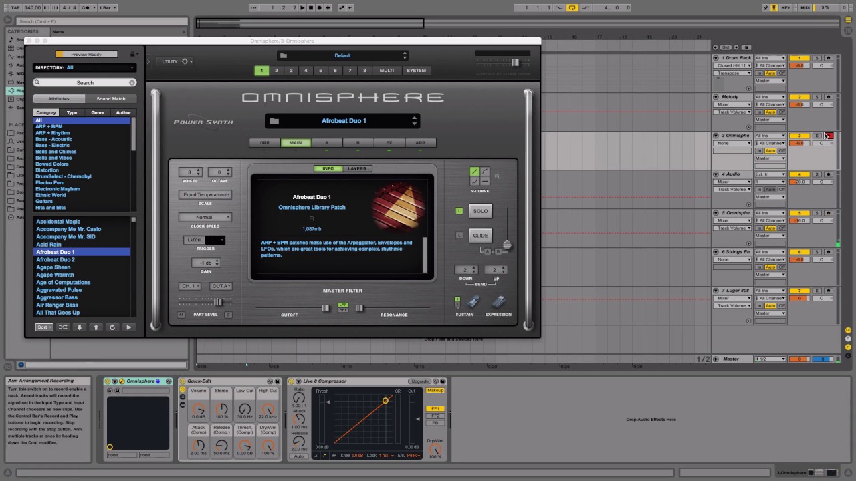Solo the 1 Drum Rack track
This screenshot has height=481, width=856.
[x=817, y=58]
